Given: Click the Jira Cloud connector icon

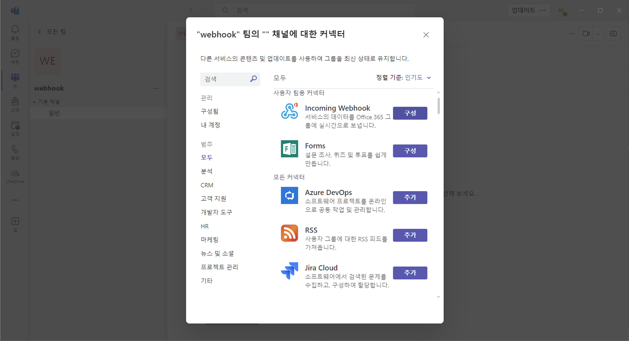Looking at the screenshot, I should point(289,271).
